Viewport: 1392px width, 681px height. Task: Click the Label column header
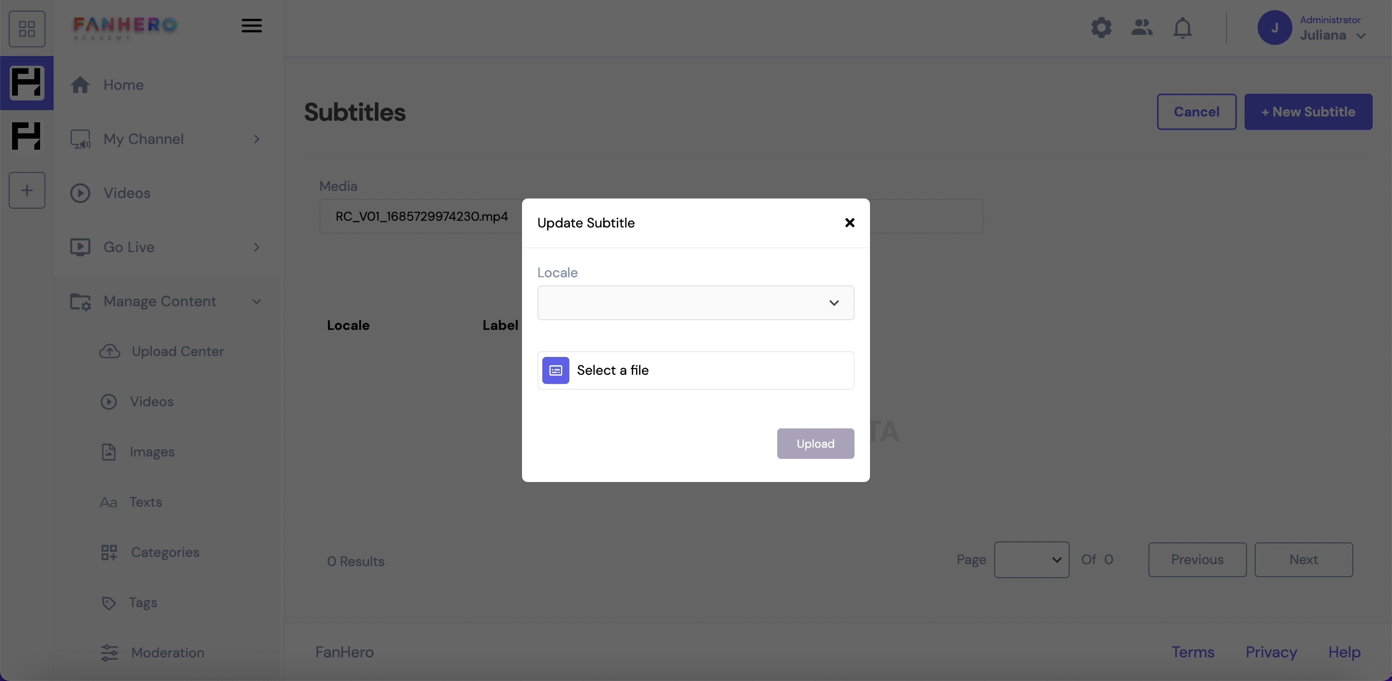point(500,325)
